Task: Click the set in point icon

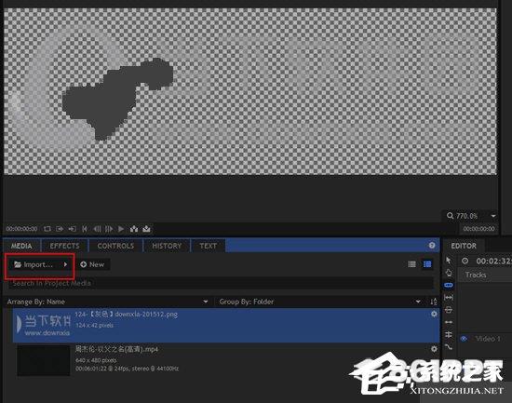Action: point(60,229)
